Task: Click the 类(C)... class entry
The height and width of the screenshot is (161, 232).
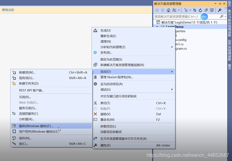Action: pyautogui.click(x=51, y=144)
